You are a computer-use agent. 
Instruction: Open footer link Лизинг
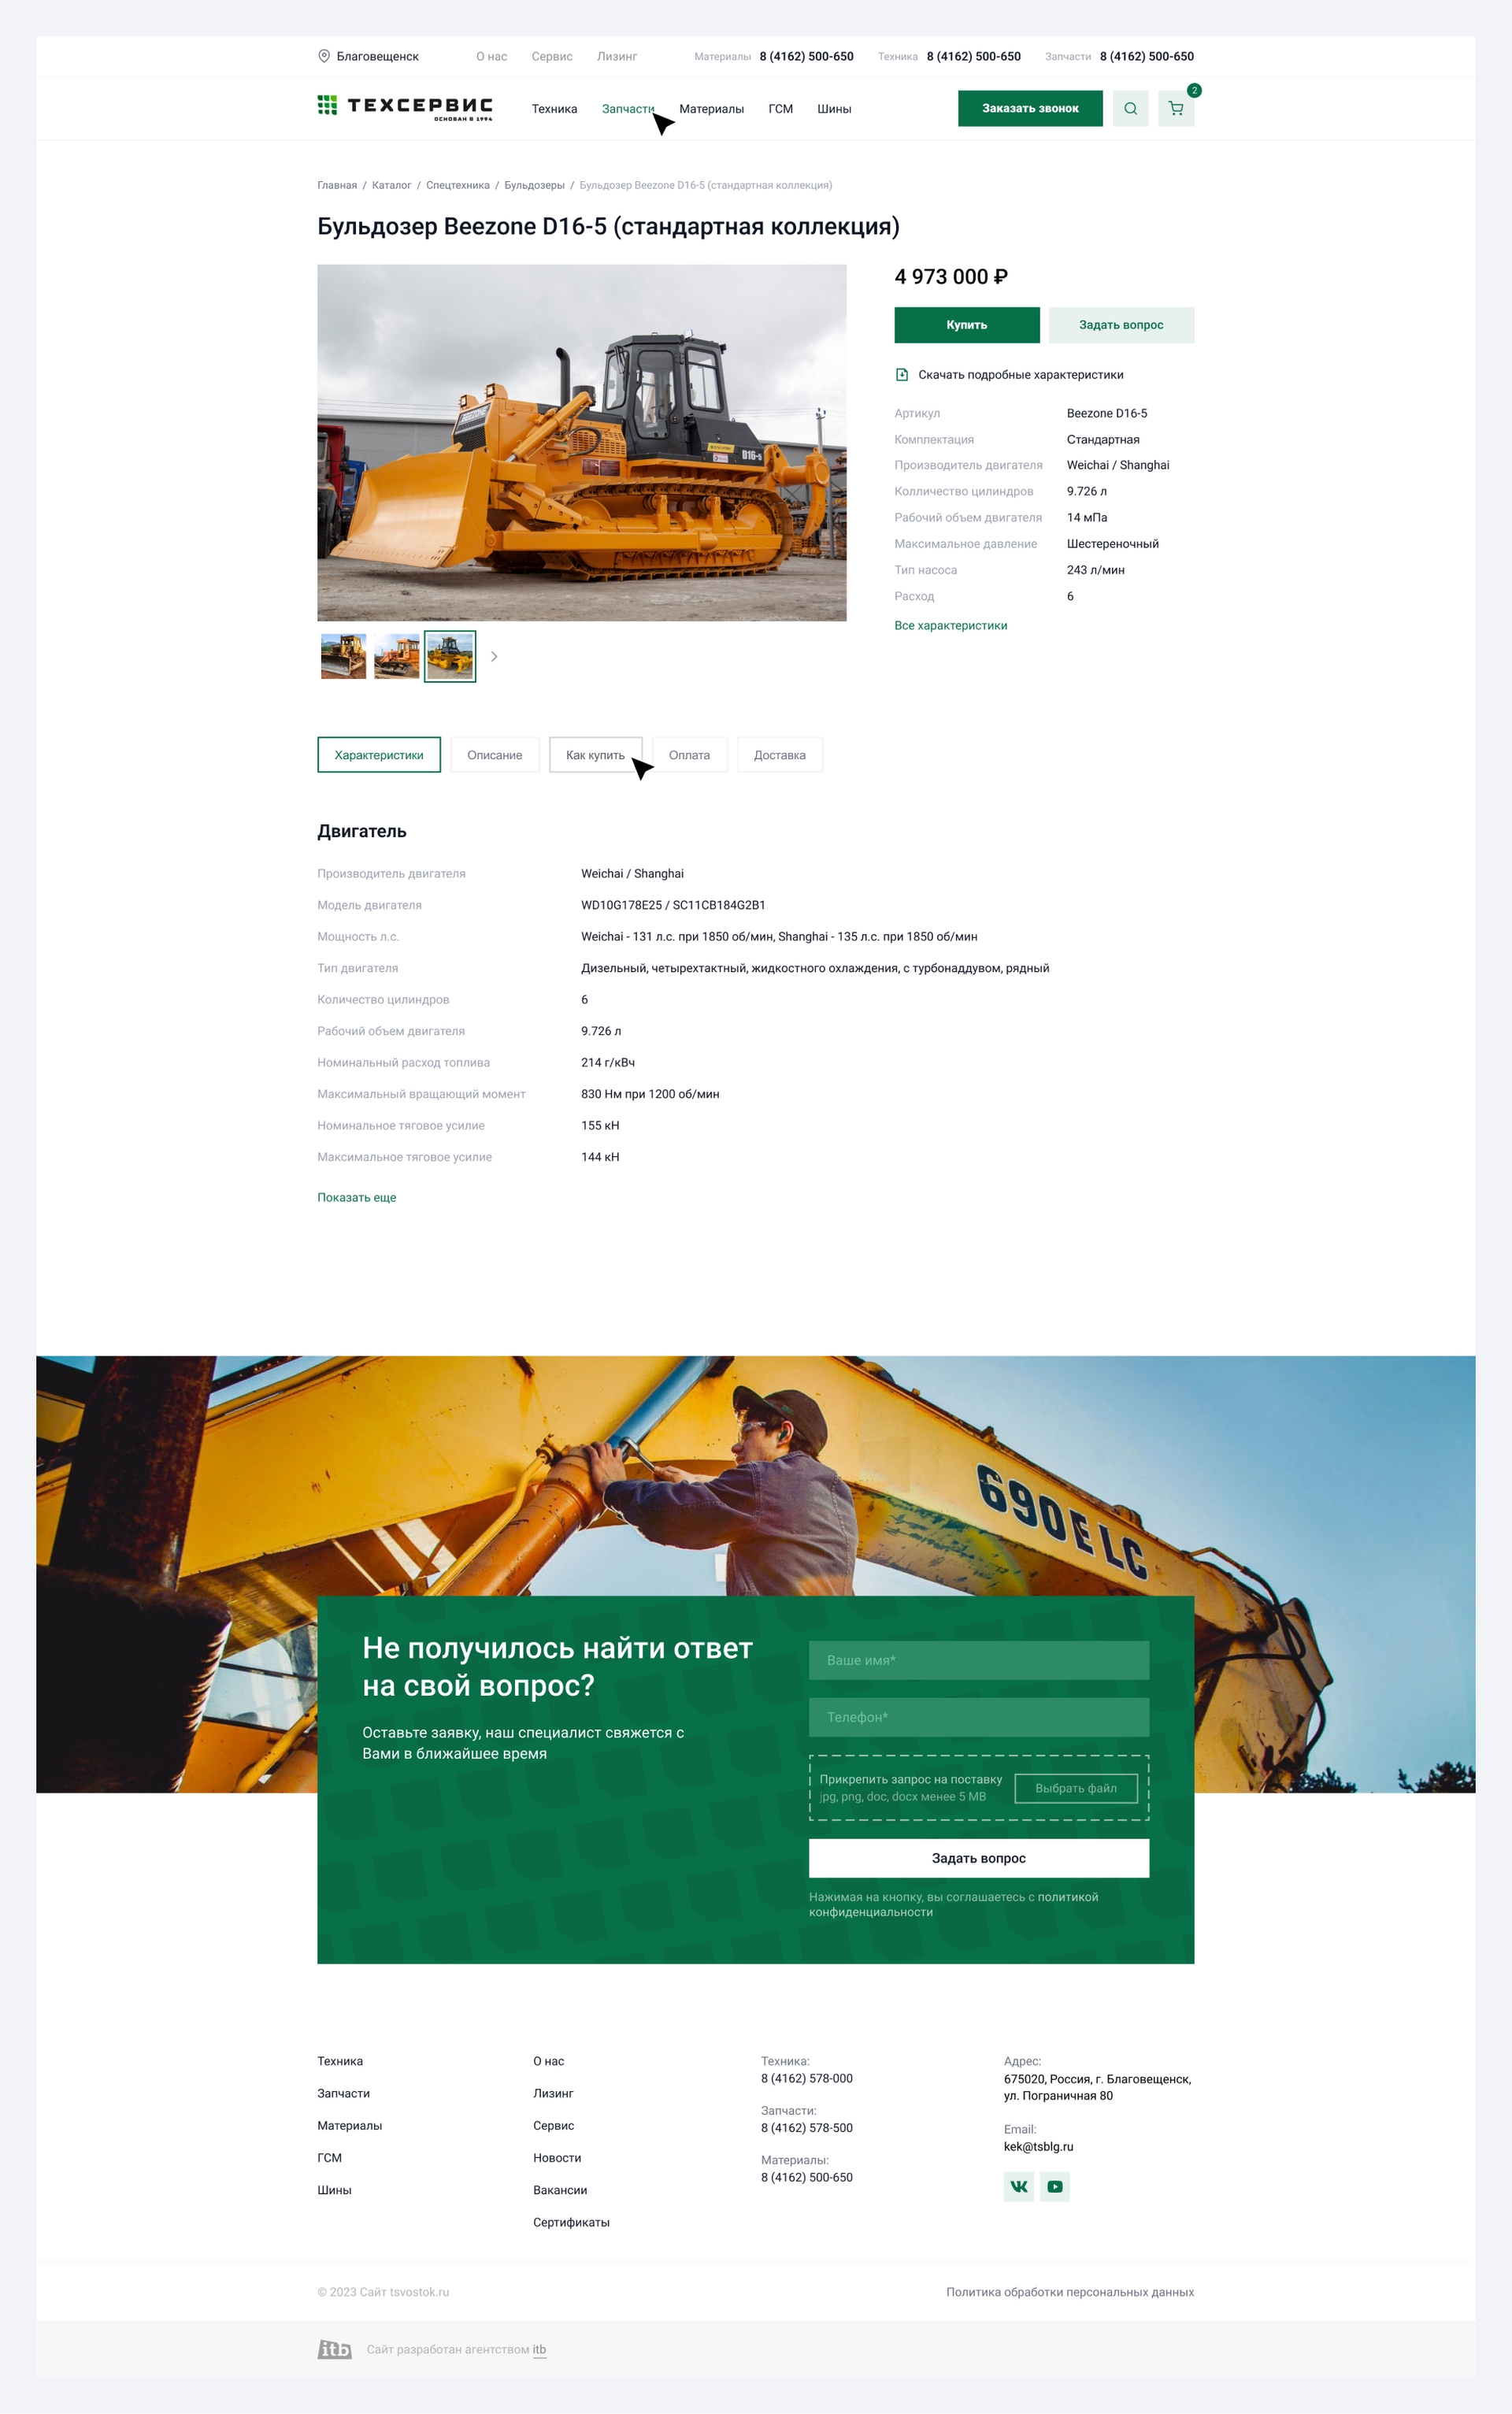[x=553, y=2093]
